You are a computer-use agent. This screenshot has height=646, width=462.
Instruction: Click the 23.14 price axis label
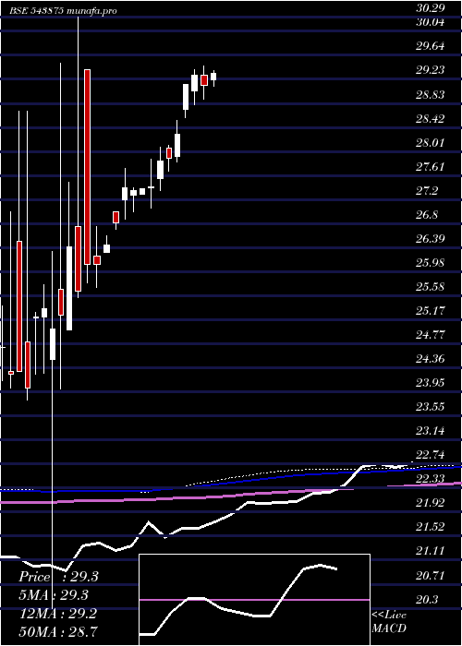point(430,431)
